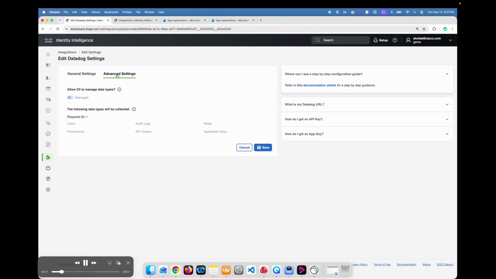The image size is (496, 279).
Task: Expand How do I get an API Key
Action: tap(367, 119)
